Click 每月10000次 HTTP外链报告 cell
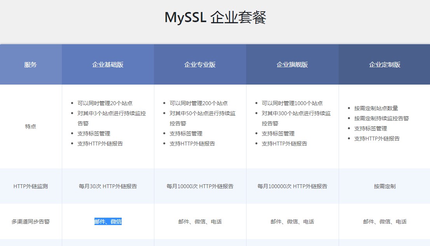The height and width of the screenshot is (246, 430). tap(200, 186)
